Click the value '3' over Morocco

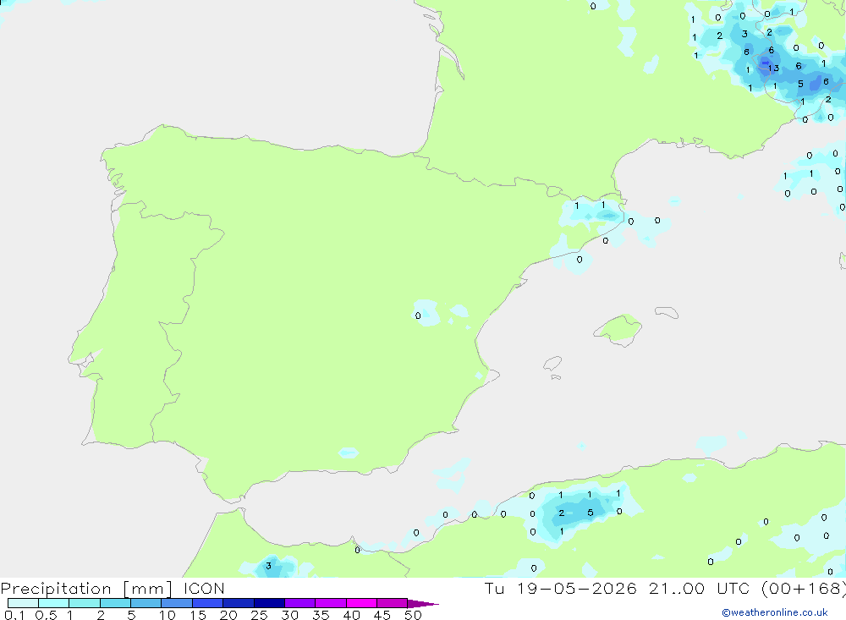pos(269,566)
